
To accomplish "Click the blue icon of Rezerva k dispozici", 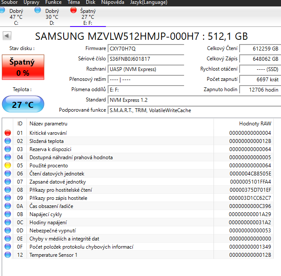I will (x=8, y=149).
